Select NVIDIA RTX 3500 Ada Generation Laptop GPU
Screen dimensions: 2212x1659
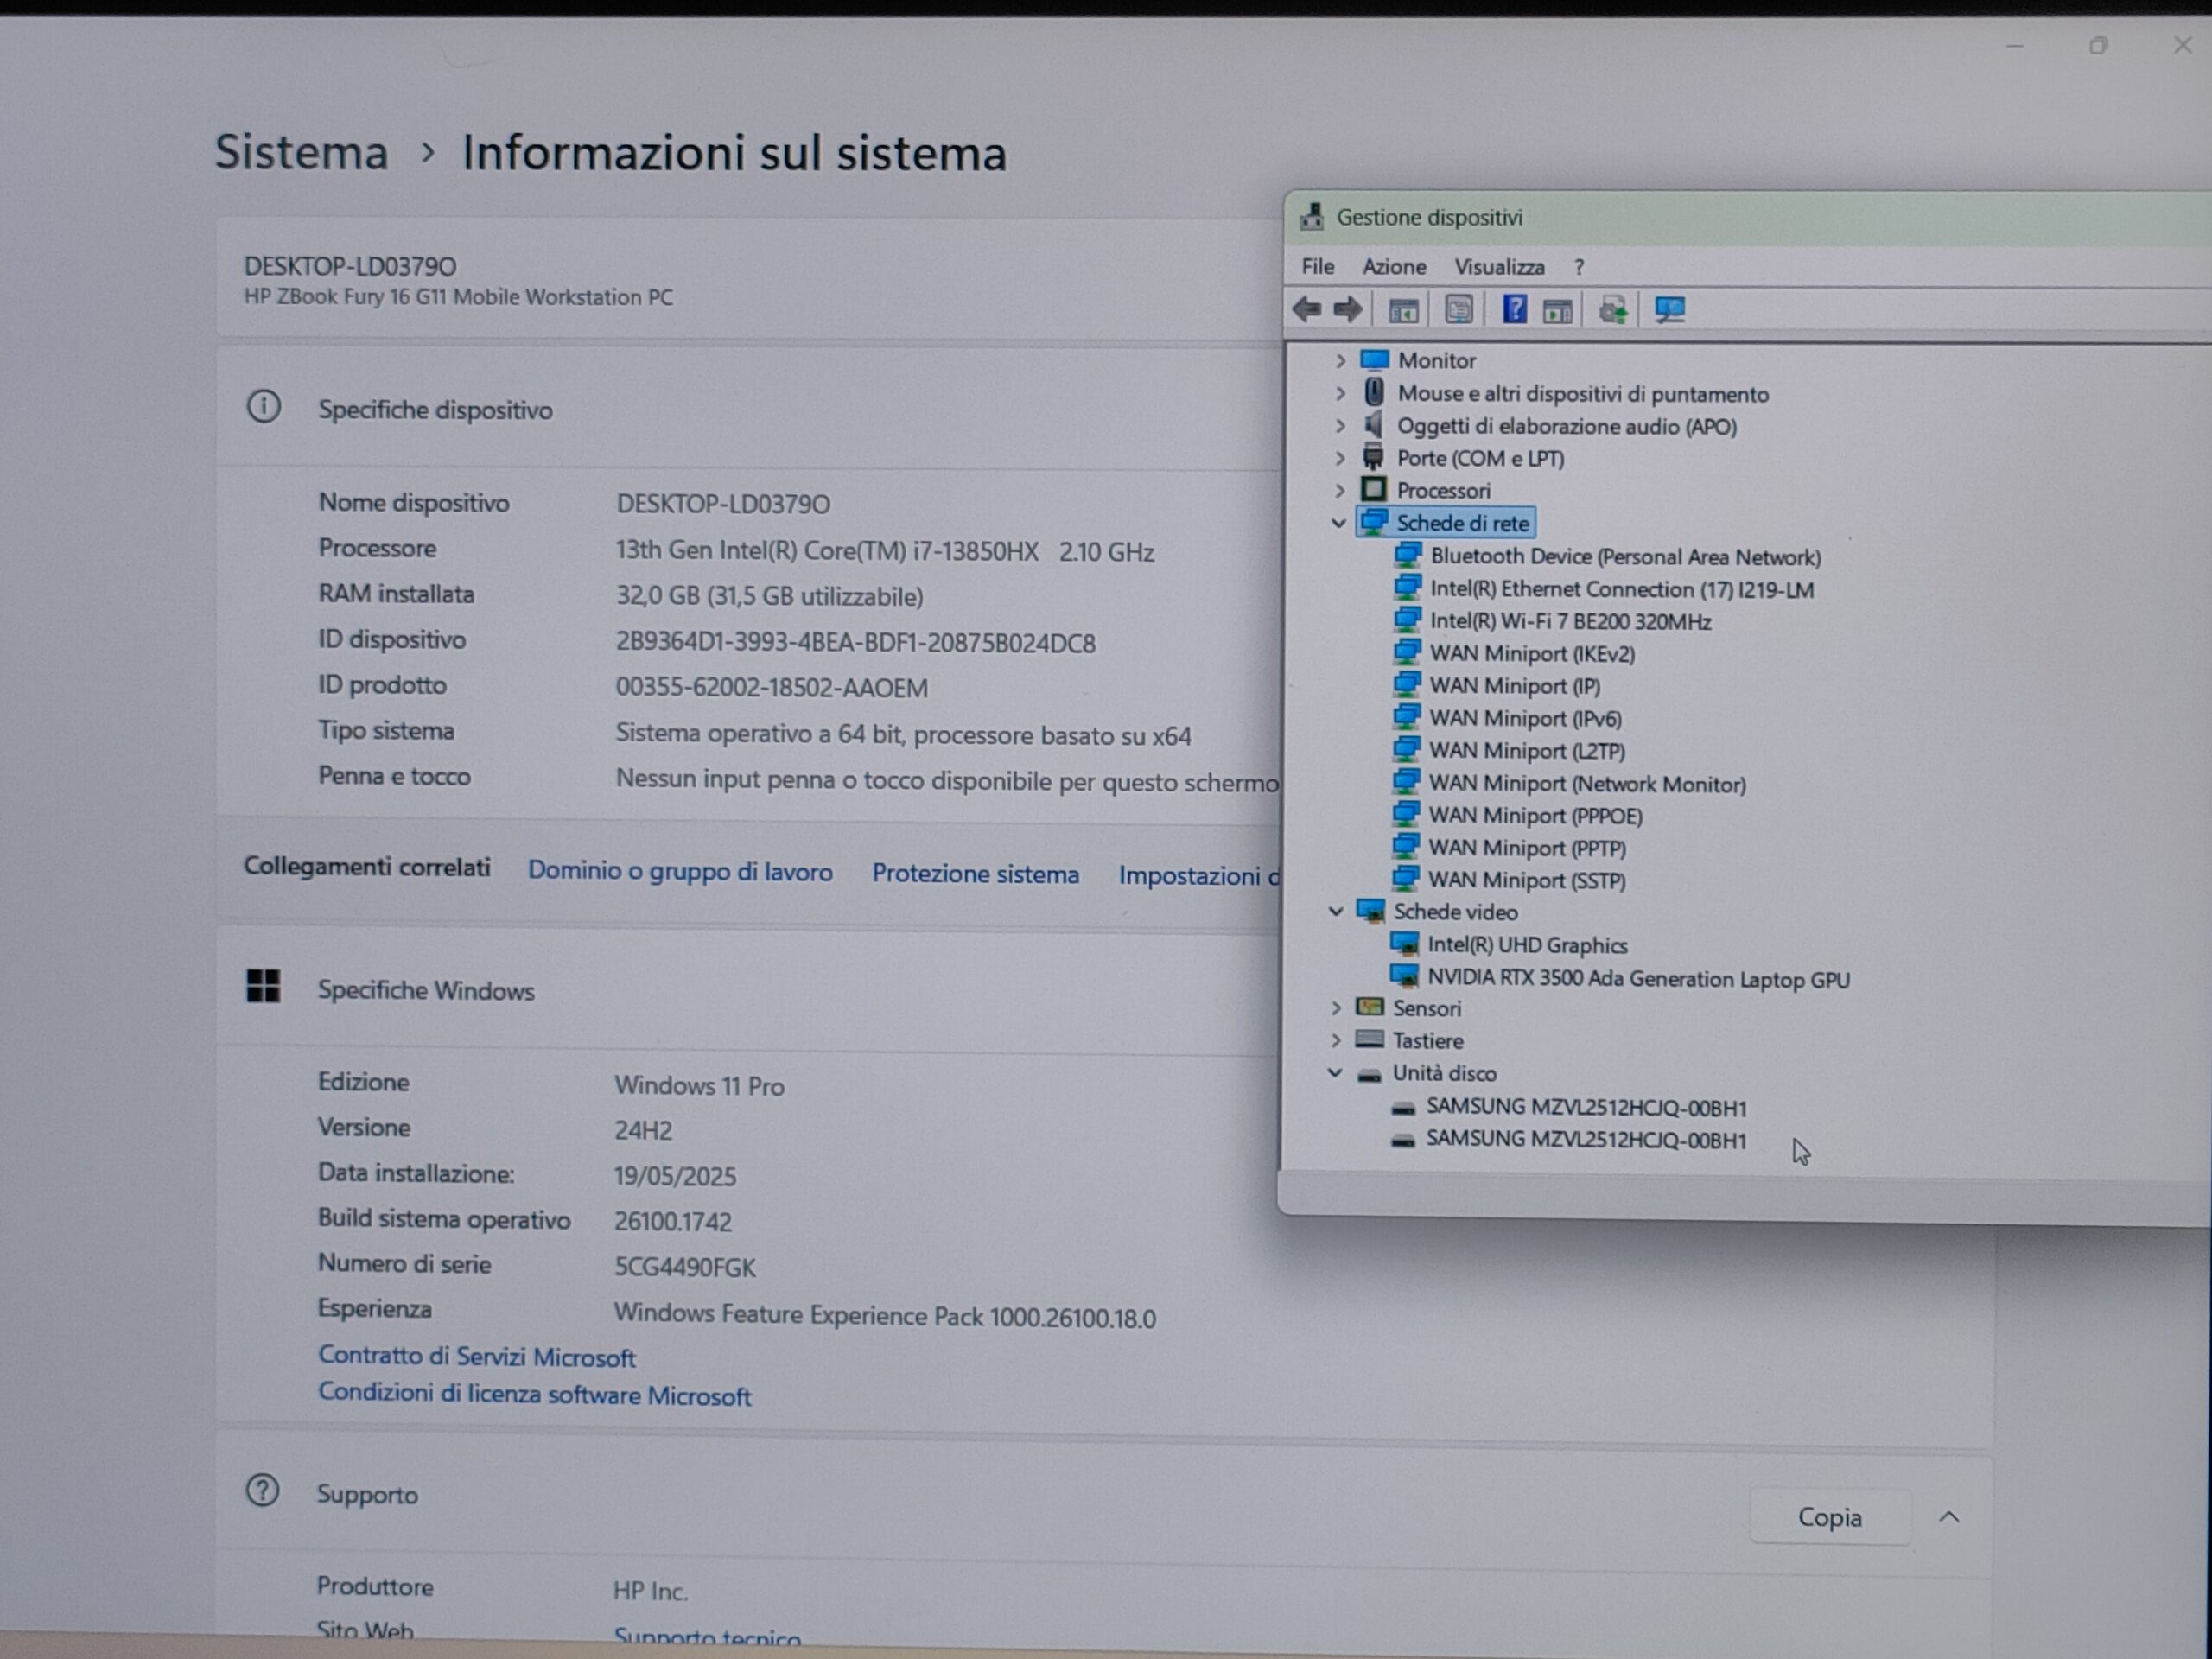pyautogui.click(x=1638, y=979)
